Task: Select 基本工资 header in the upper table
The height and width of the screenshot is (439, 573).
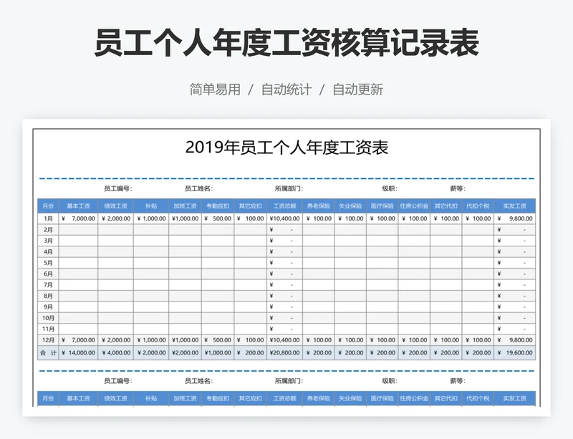Action: (x=78, y=206)
